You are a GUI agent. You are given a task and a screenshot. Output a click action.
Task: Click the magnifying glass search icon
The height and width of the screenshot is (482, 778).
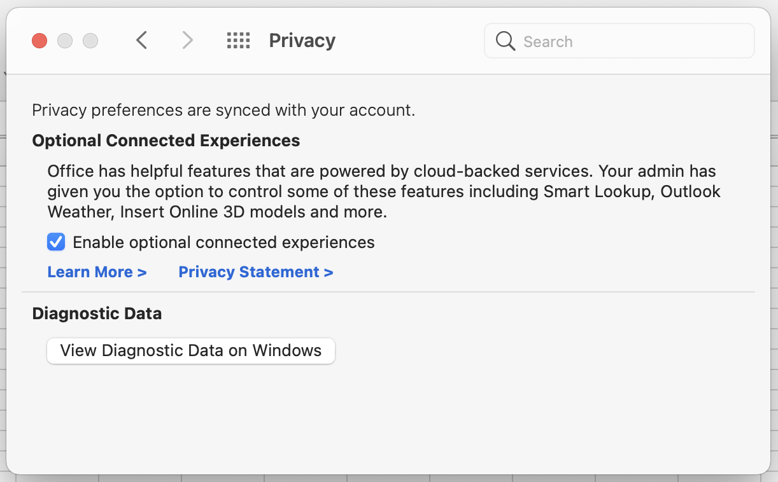506,41
